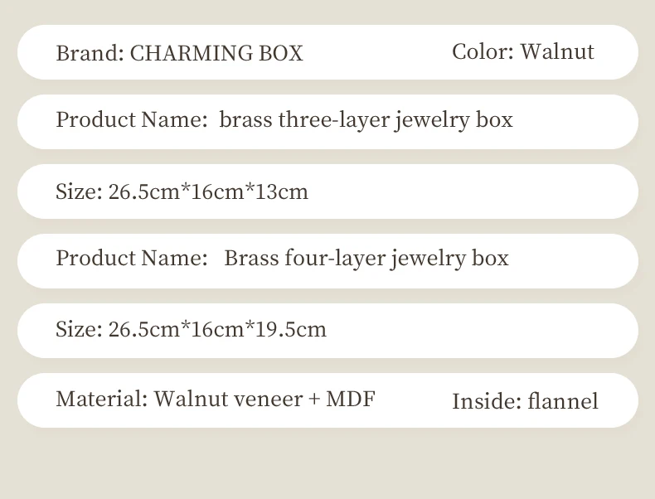Screen dimensions: 655x499
Task: Click the word flannel
Action: pyautogui.click(x=563, y=401)
